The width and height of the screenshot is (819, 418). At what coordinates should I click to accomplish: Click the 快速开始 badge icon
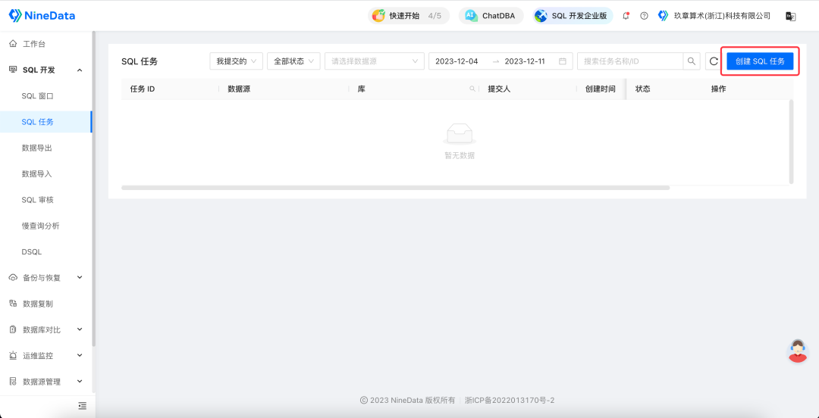pyautogui.click(x=378, y=16)
